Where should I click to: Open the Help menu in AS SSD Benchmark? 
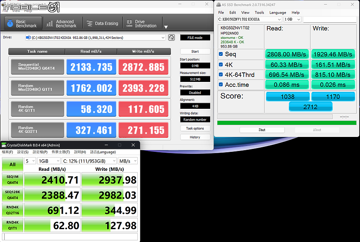[x=295, y=12]
